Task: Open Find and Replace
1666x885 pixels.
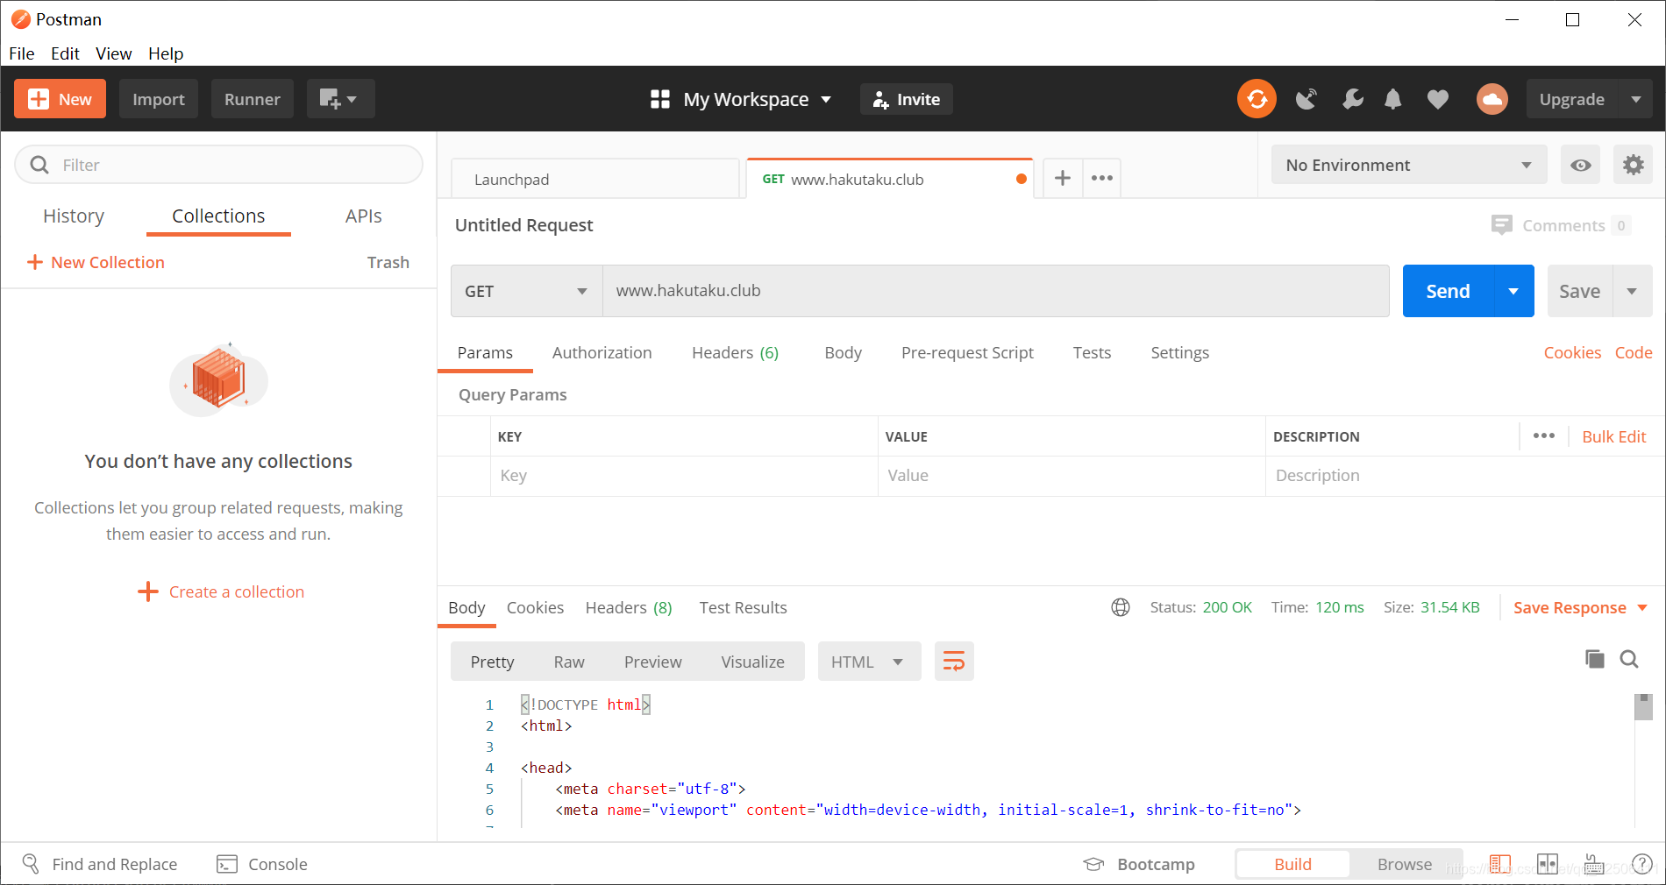Action: [99, 864]
